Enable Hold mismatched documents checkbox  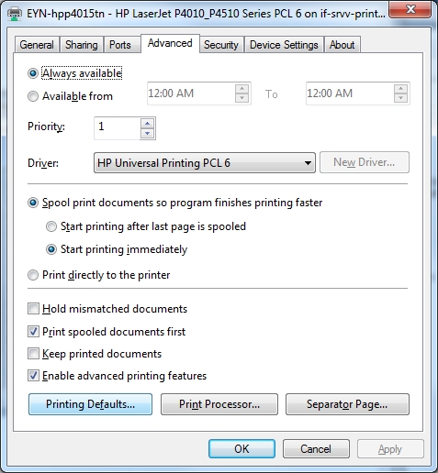tap(33, 309)
